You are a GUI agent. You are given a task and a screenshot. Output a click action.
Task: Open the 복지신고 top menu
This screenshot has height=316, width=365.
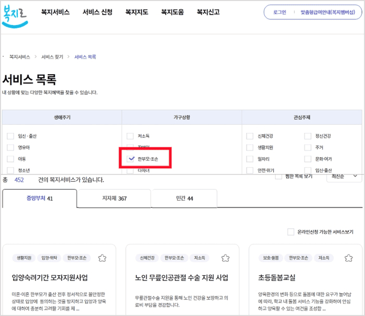click(208, 12)
